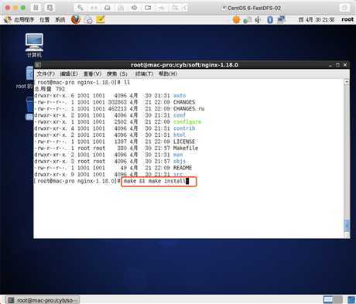Click the full-screen icon at the VM window's right

coord(344,8)
